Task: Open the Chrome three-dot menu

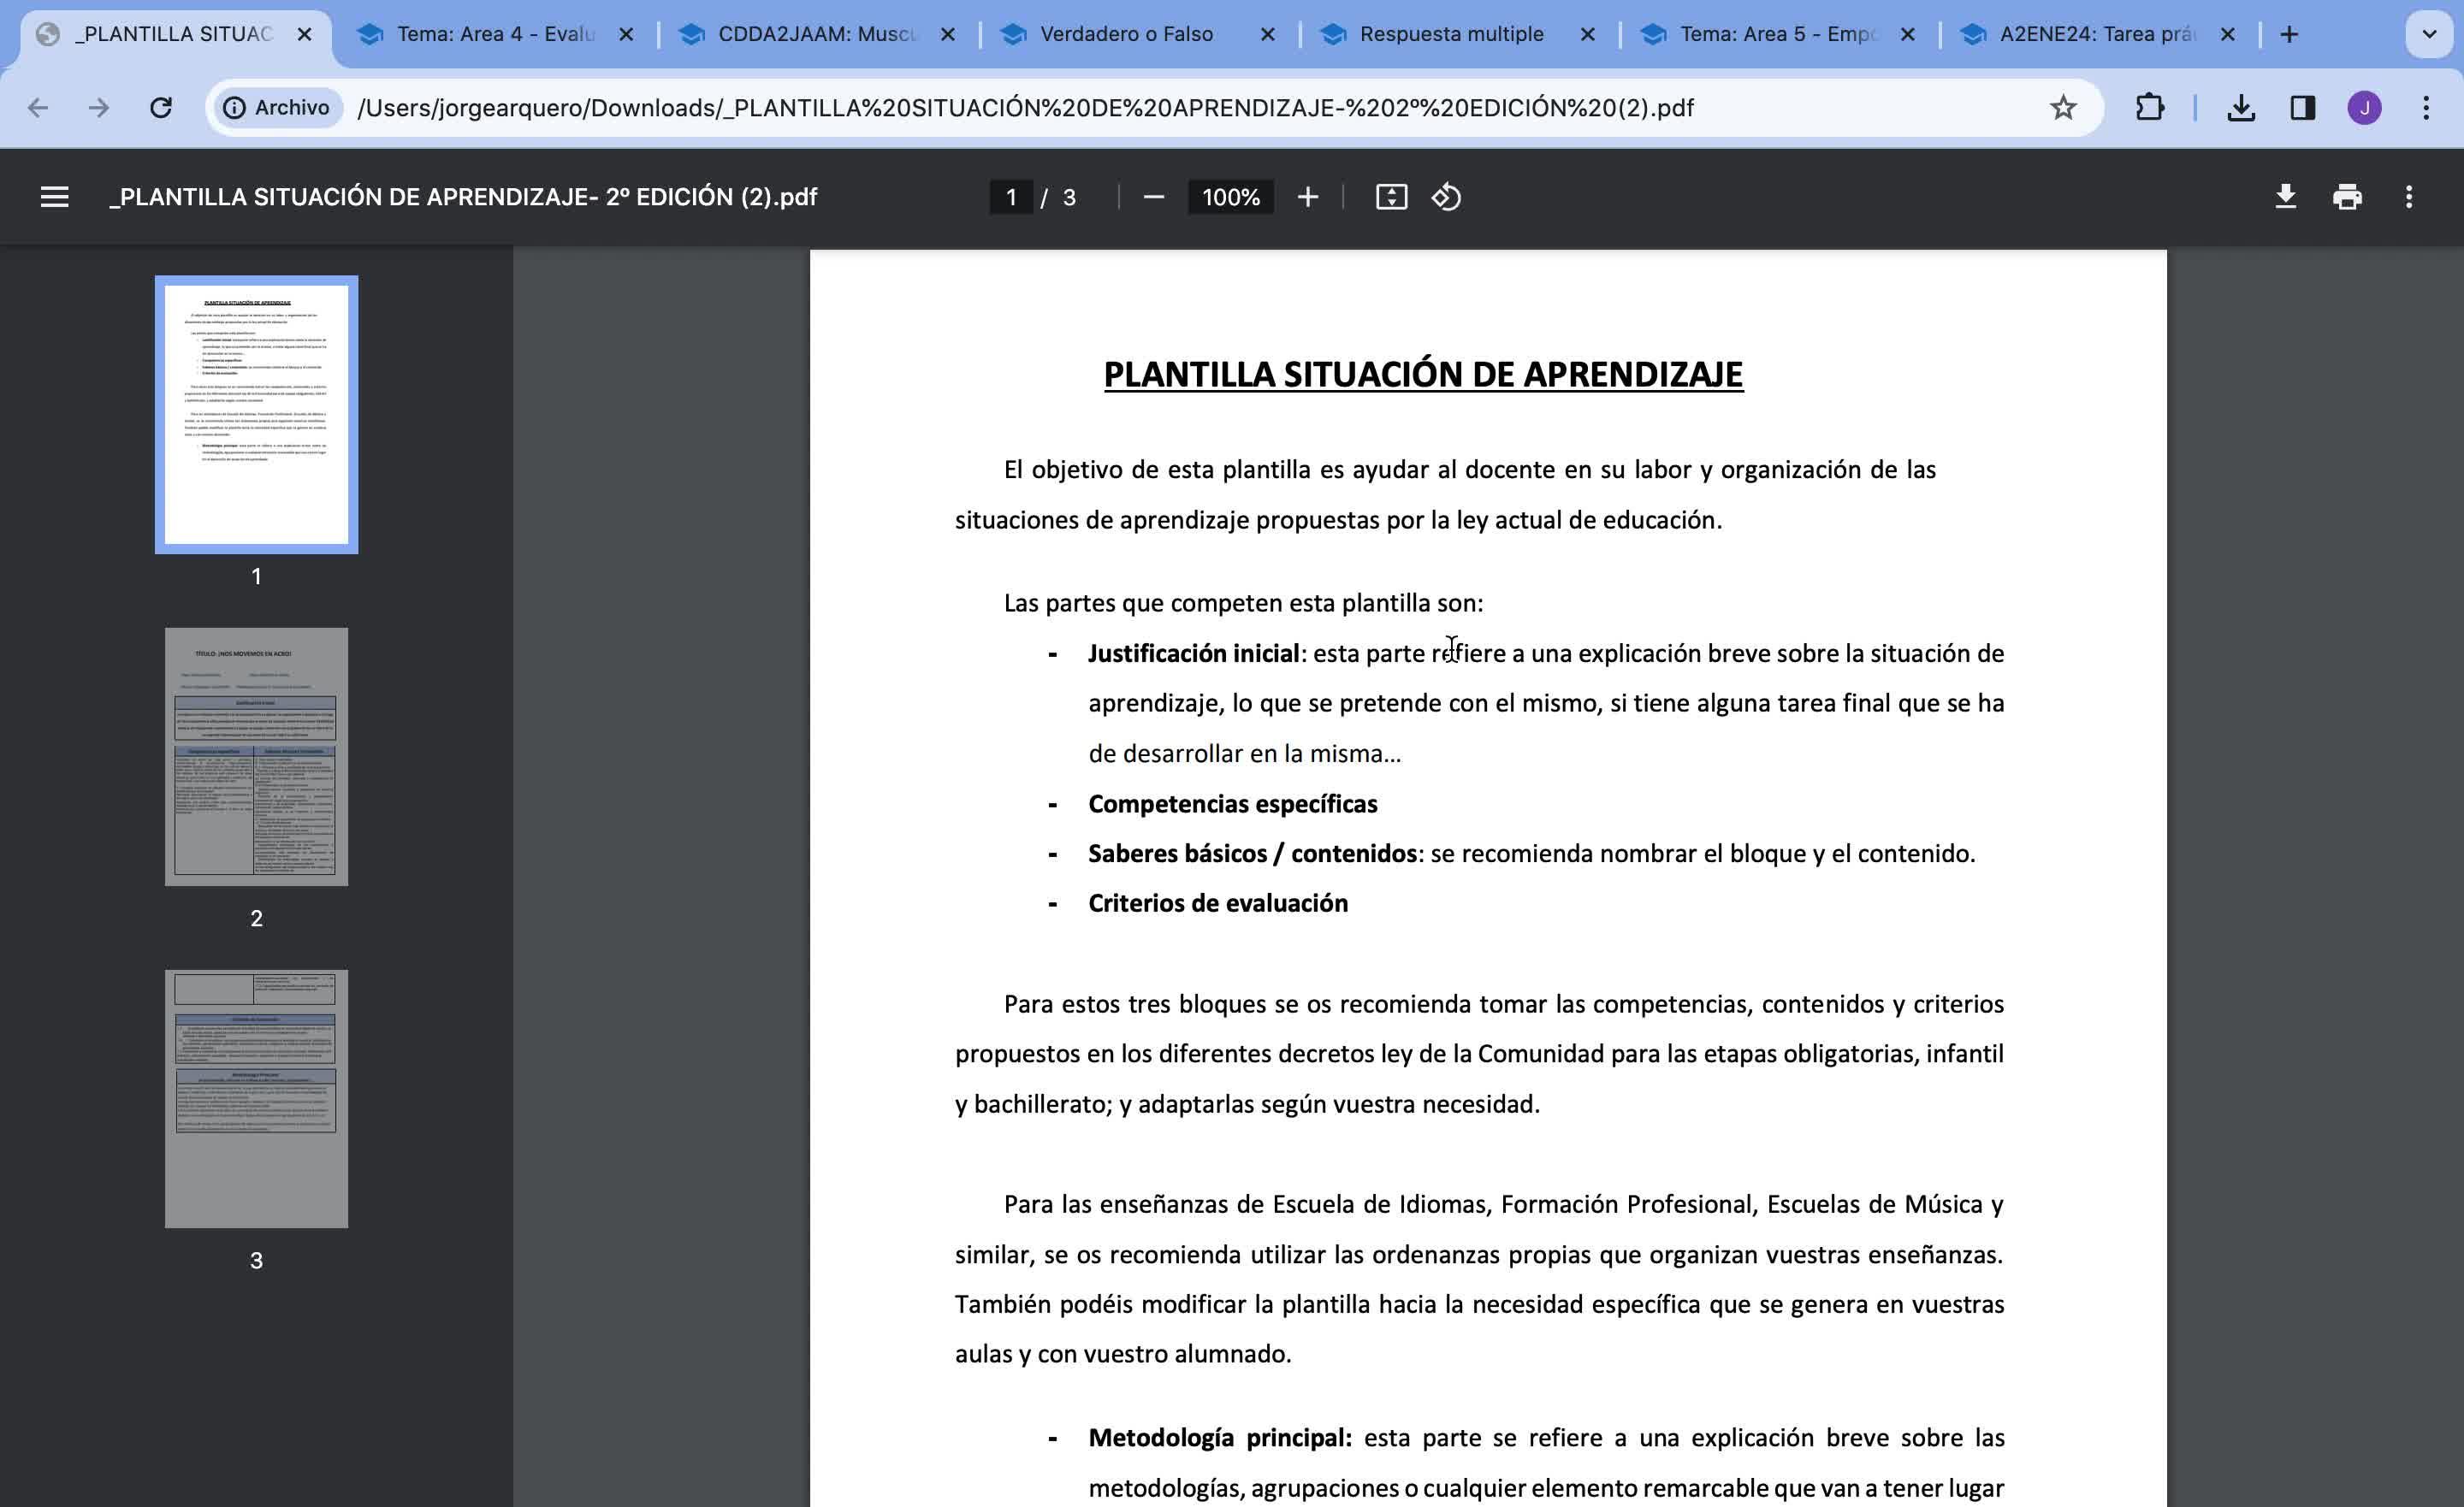Action: 2425,108
